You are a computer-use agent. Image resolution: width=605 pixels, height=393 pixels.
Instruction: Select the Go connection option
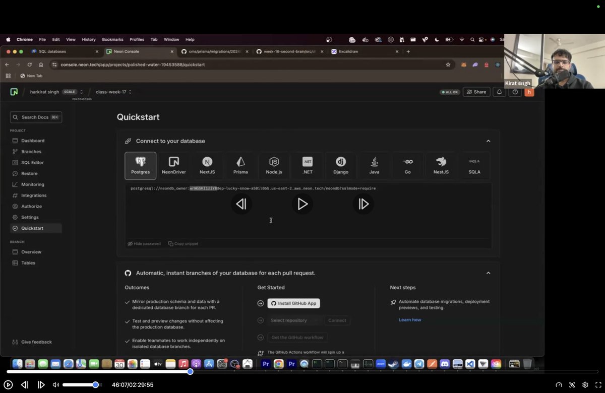point(407,166)
